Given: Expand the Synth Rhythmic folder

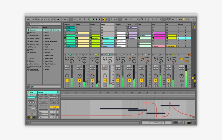Looking at the screenshot, I should point(44,64).
